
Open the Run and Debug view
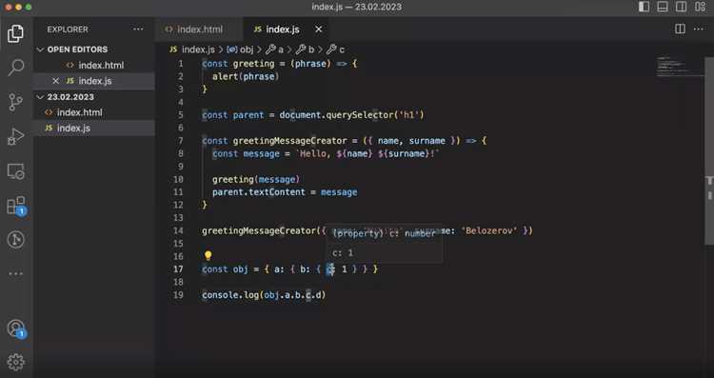pos(15,136)
